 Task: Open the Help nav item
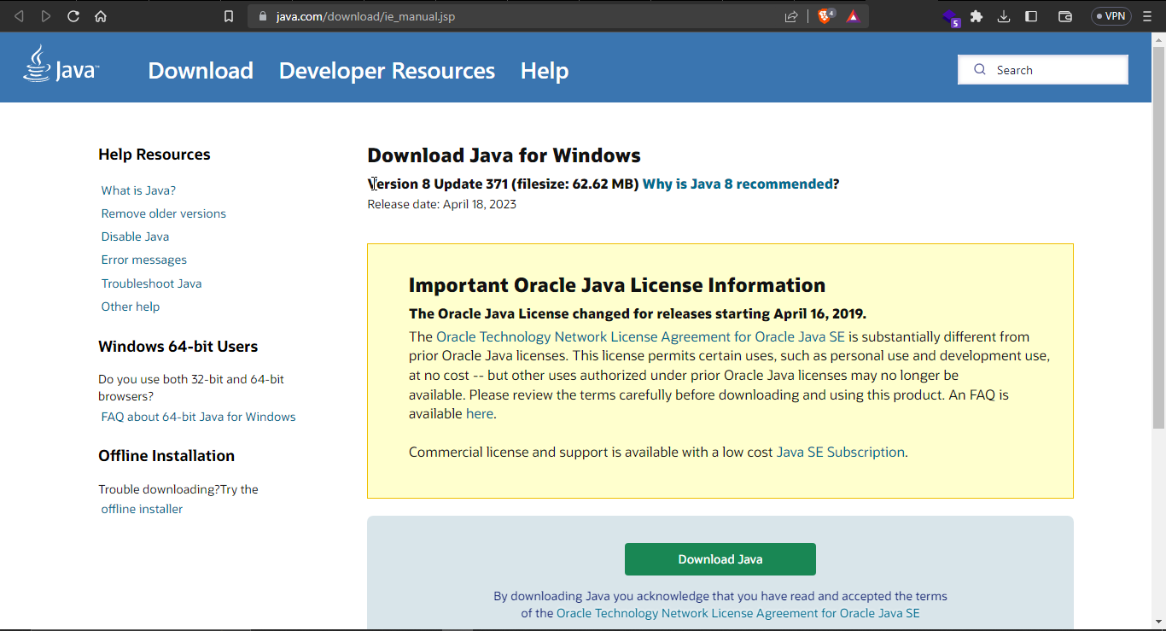pyautogui.click(x=545, y=71)
